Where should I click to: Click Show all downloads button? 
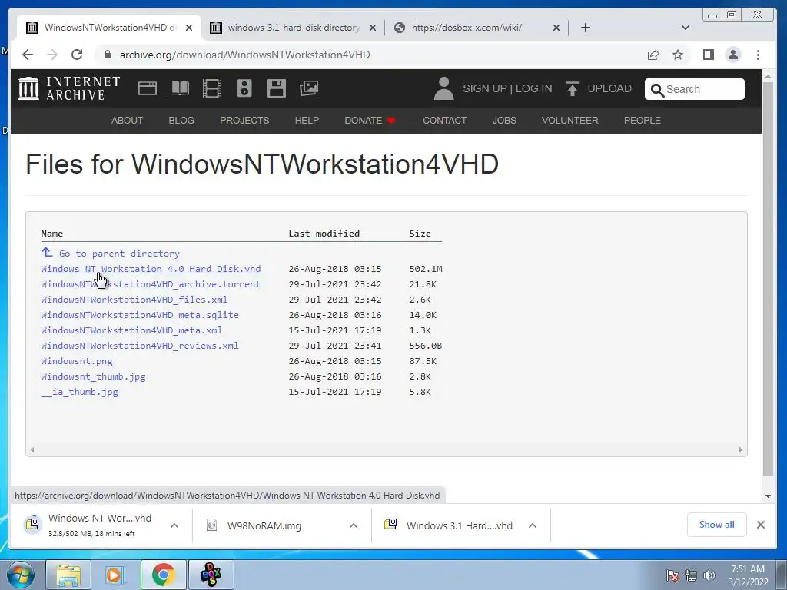tap(716, 525)
